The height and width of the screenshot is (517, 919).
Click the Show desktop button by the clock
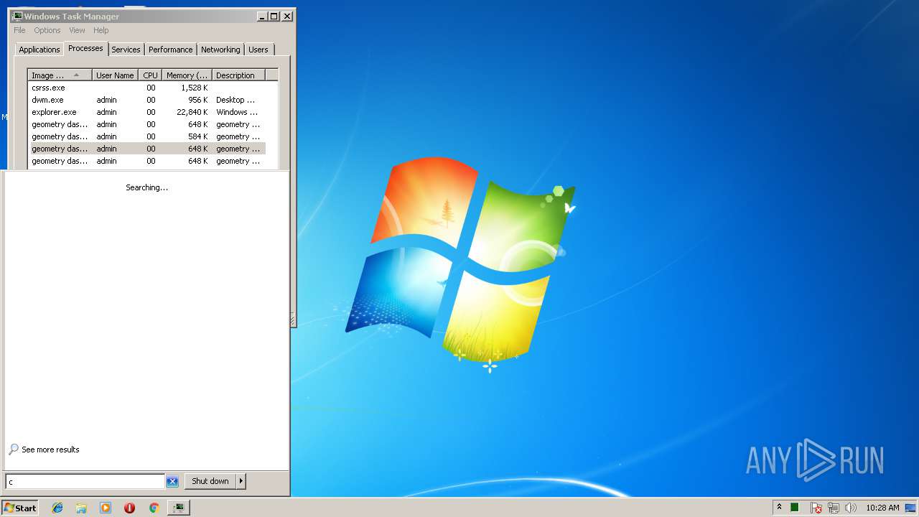click(x=911, y=508)
